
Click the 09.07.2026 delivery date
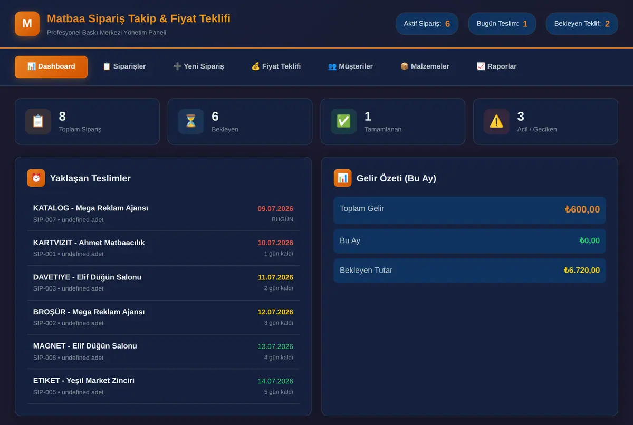[x=275, y=209]
